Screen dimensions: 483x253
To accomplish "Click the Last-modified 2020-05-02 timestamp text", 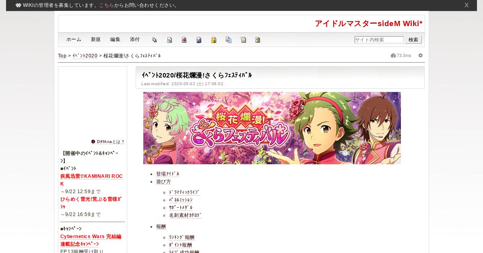I will pos(182,84).
